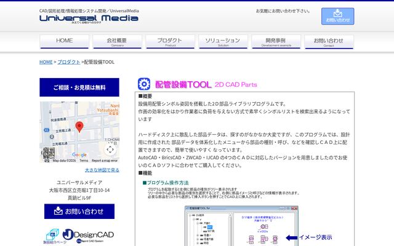The height and width of the screenshot is (246, 394).
Task: Click the DesignCAD logo banner
Action: pos(88,236)
